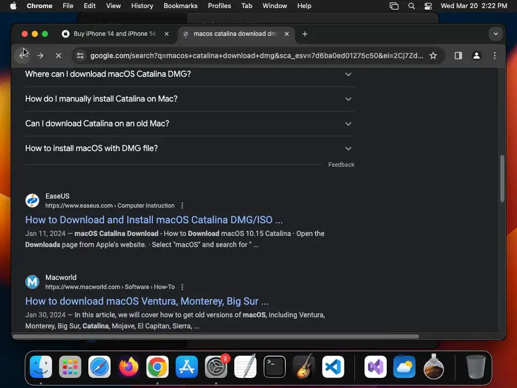Open Terminal from the Dock
This screenshot has width=517, height=388.
(274, 367)
